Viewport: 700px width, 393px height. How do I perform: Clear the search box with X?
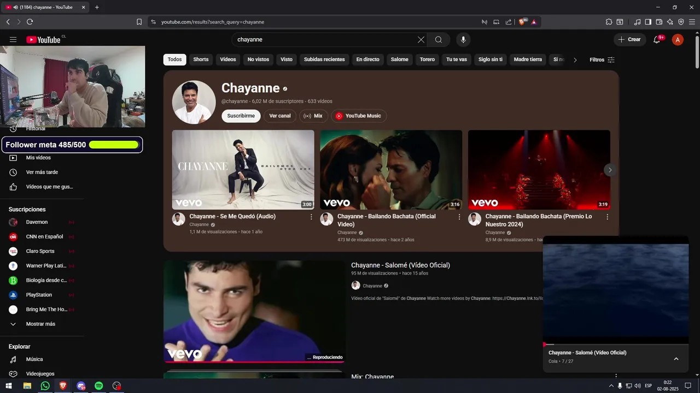(x=421, y=39)
